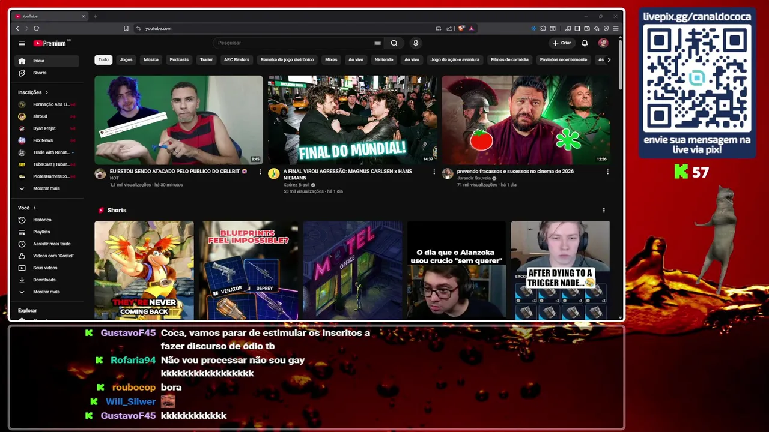Open Assistir mais tarde in the sidebar
Screen dimensions: 769x432
click(47, 244)
